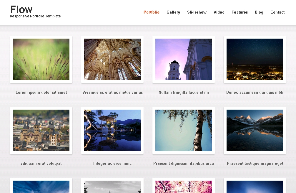Open the green grass field thumbnail
The height and width of the screenshot is (193, 296).
41,59
